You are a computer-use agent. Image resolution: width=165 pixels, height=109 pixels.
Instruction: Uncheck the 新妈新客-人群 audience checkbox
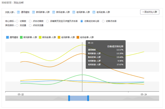[x=34, y=12]
